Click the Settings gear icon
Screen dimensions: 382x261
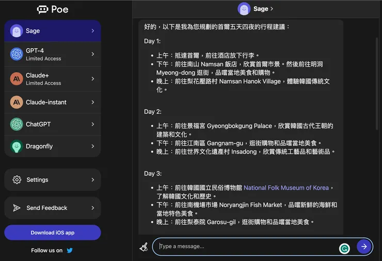(17, 180)
